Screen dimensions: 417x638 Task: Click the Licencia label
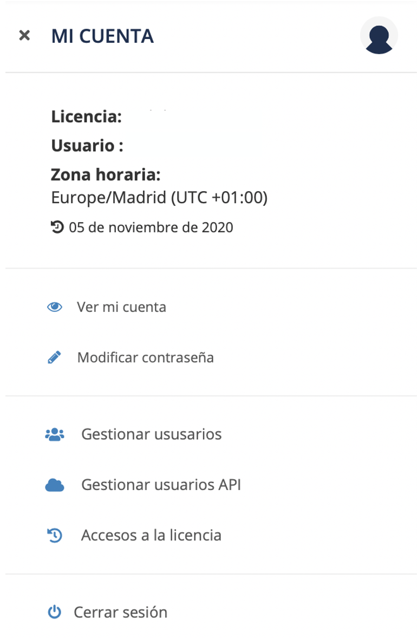click(87, 116)
